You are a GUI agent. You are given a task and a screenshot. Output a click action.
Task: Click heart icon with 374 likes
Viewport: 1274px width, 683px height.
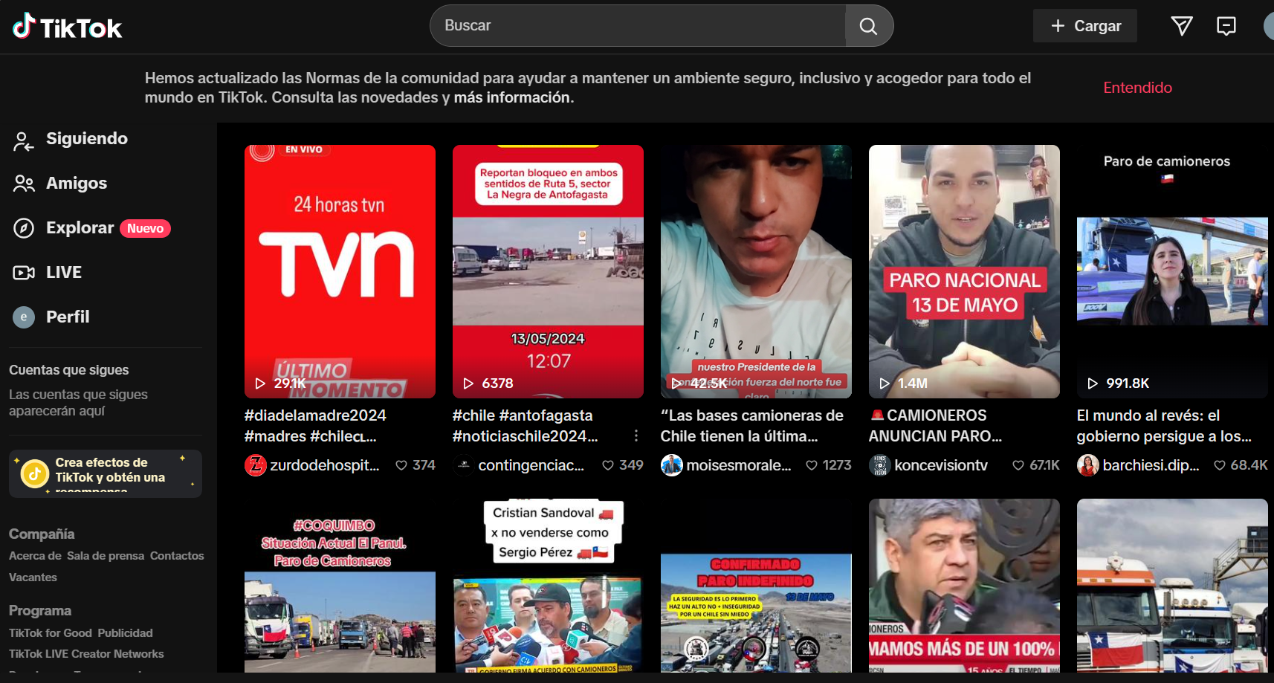click(401, 465)
